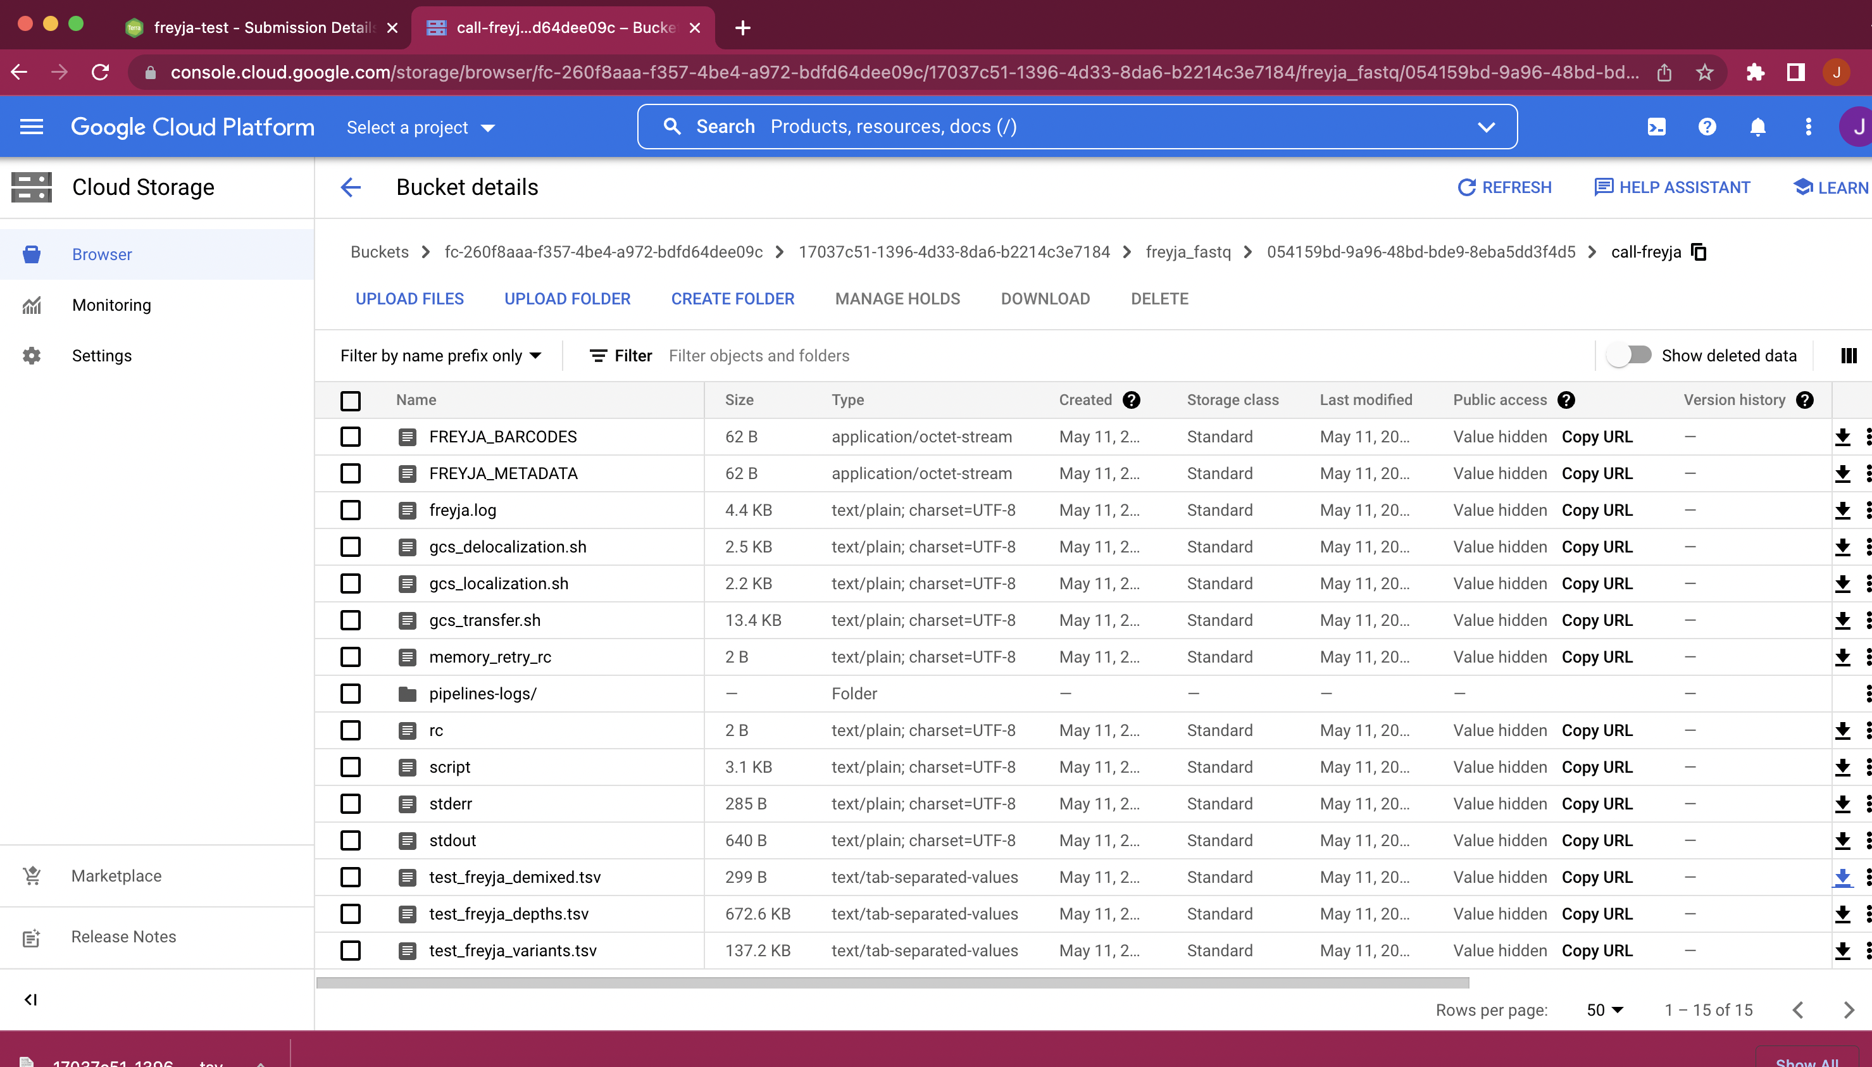1872x1067 pixels.
Task: Click UPLOAD FILES button
Action: coord(409,299)
